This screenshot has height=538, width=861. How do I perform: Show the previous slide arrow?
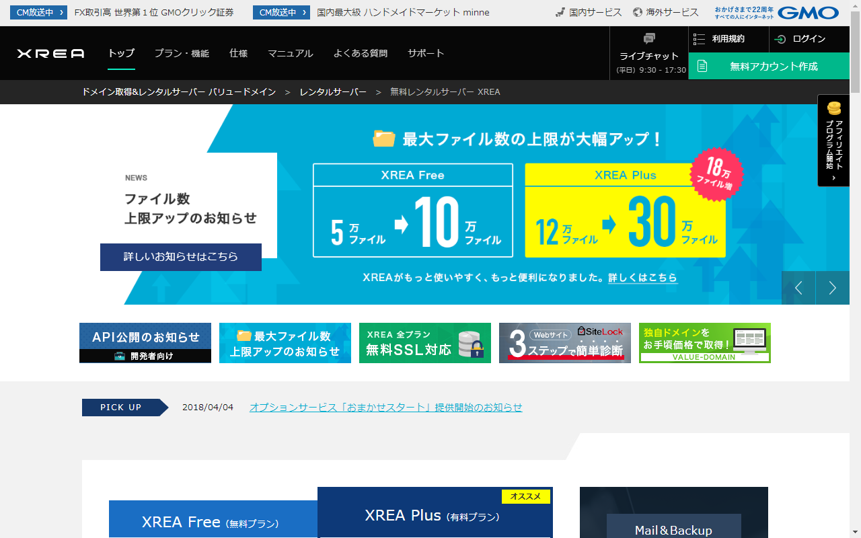click(x=798, y=288)
